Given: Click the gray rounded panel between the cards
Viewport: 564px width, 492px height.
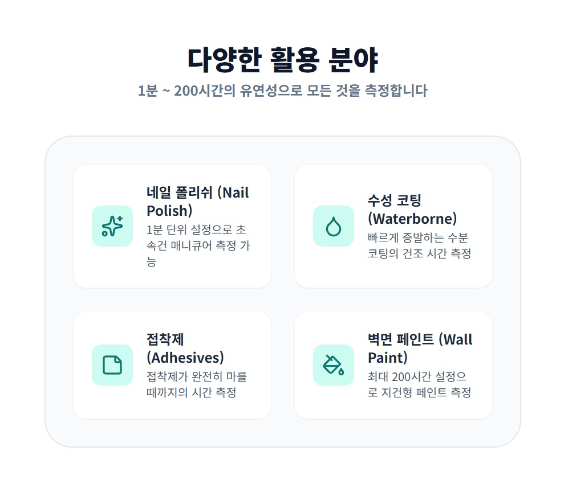Looking at the screenshot, I should [x=282, y=299].
